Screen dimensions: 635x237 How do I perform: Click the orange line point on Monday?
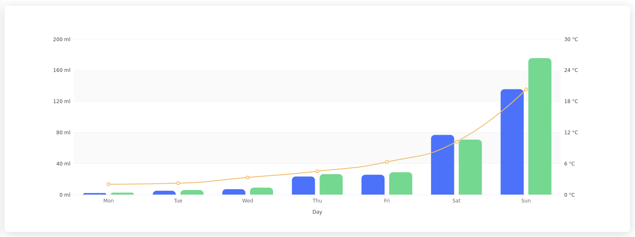[108, 184]
